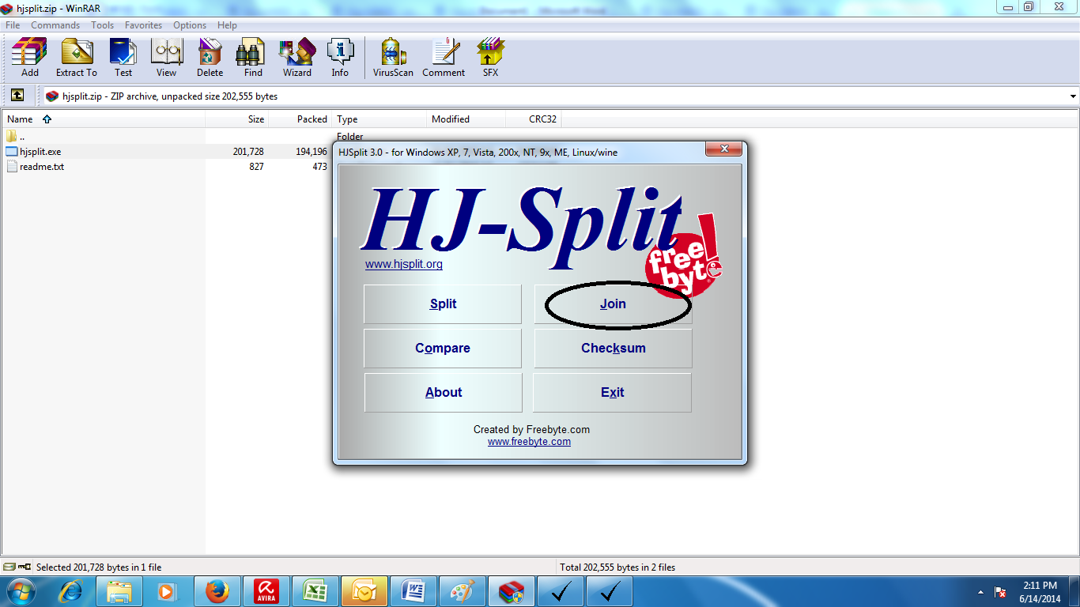Screen dimensions: 1080x607
Task: Click the Extract To toolbar icon
Action: coord(77,58)
